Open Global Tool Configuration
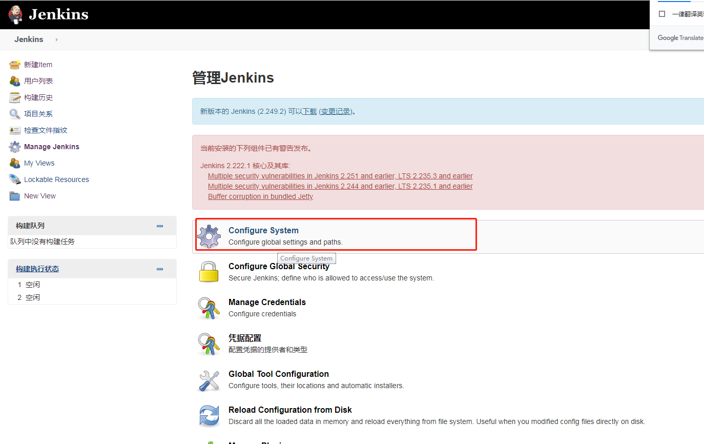Screen dimensions: 704x444 pos(279,374)
